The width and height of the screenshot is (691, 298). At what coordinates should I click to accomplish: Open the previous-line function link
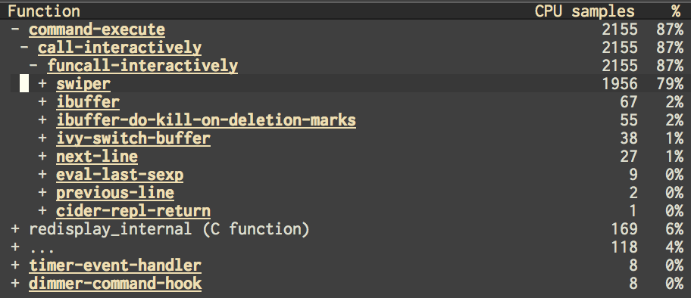point(115,193)
